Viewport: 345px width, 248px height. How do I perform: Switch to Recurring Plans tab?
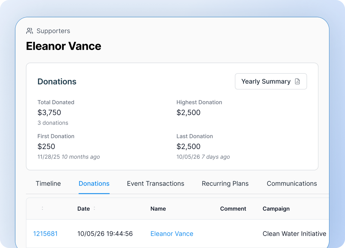[x=225, y=184]
